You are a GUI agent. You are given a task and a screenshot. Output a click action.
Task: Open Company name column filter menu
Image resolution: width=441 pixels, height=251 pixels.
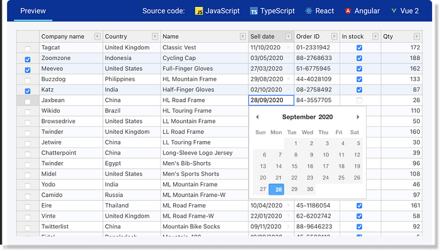pos(97,37)
